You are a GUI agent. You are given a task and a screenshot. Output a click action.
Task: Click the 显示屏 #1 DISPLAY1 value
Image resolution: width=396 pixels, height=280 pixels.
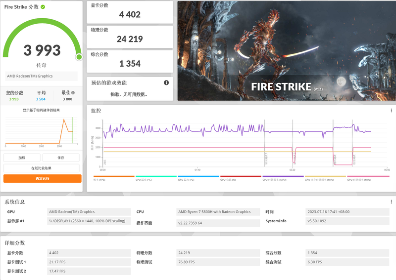coord(89,221)
